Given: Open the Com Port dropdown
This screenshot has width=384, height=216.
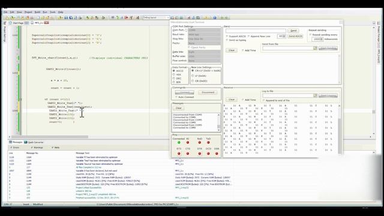Looking at the screenshot, I should click(x=204, y=30).
